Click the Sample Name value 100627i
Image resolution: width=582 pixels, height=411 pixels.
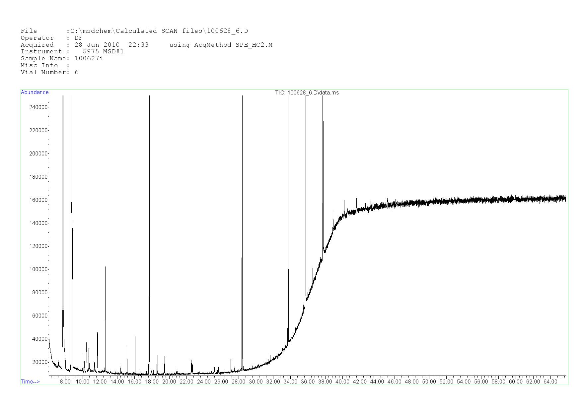pyautogui.click(x=89, y=58)
